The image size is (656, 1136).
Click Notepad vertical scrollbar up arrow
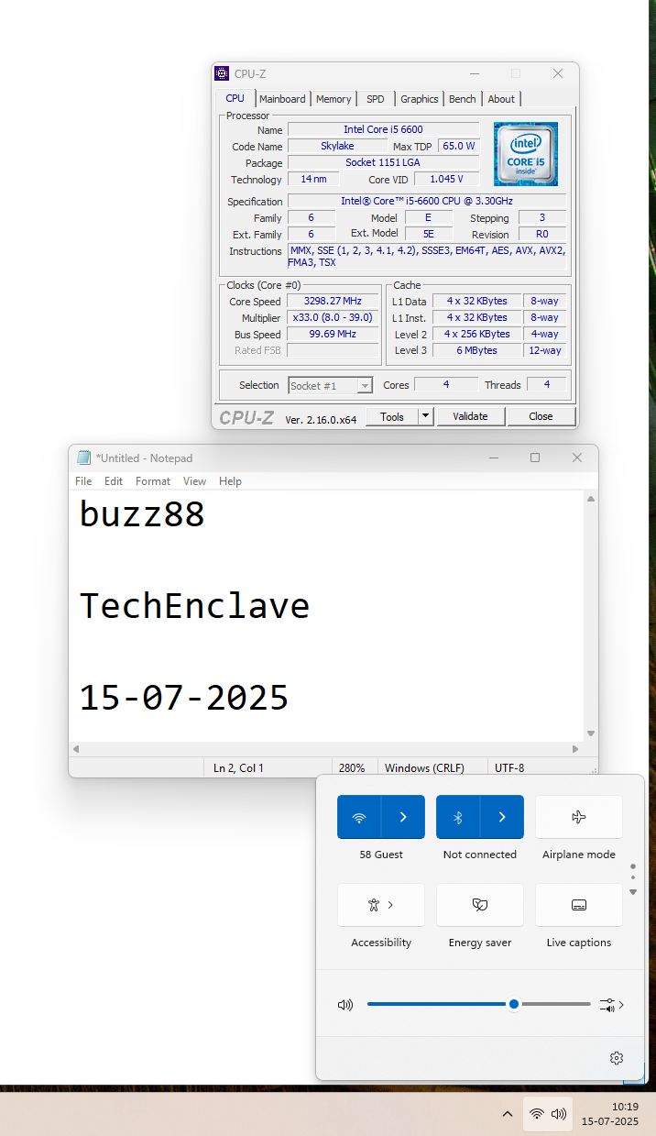coord(591,500)
